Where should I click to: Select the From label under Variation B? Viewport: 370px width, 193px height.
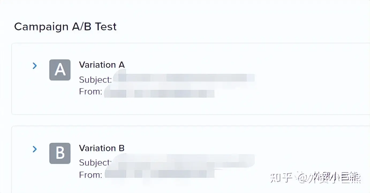point(90,175)
